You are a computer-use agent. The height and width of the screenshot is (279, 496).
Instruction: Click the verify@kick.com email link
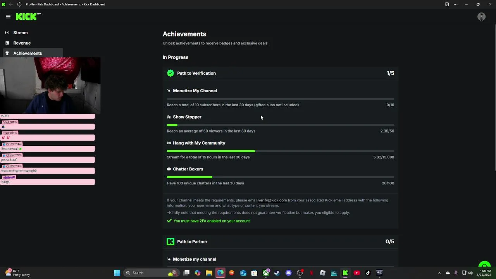click(272, 200)
